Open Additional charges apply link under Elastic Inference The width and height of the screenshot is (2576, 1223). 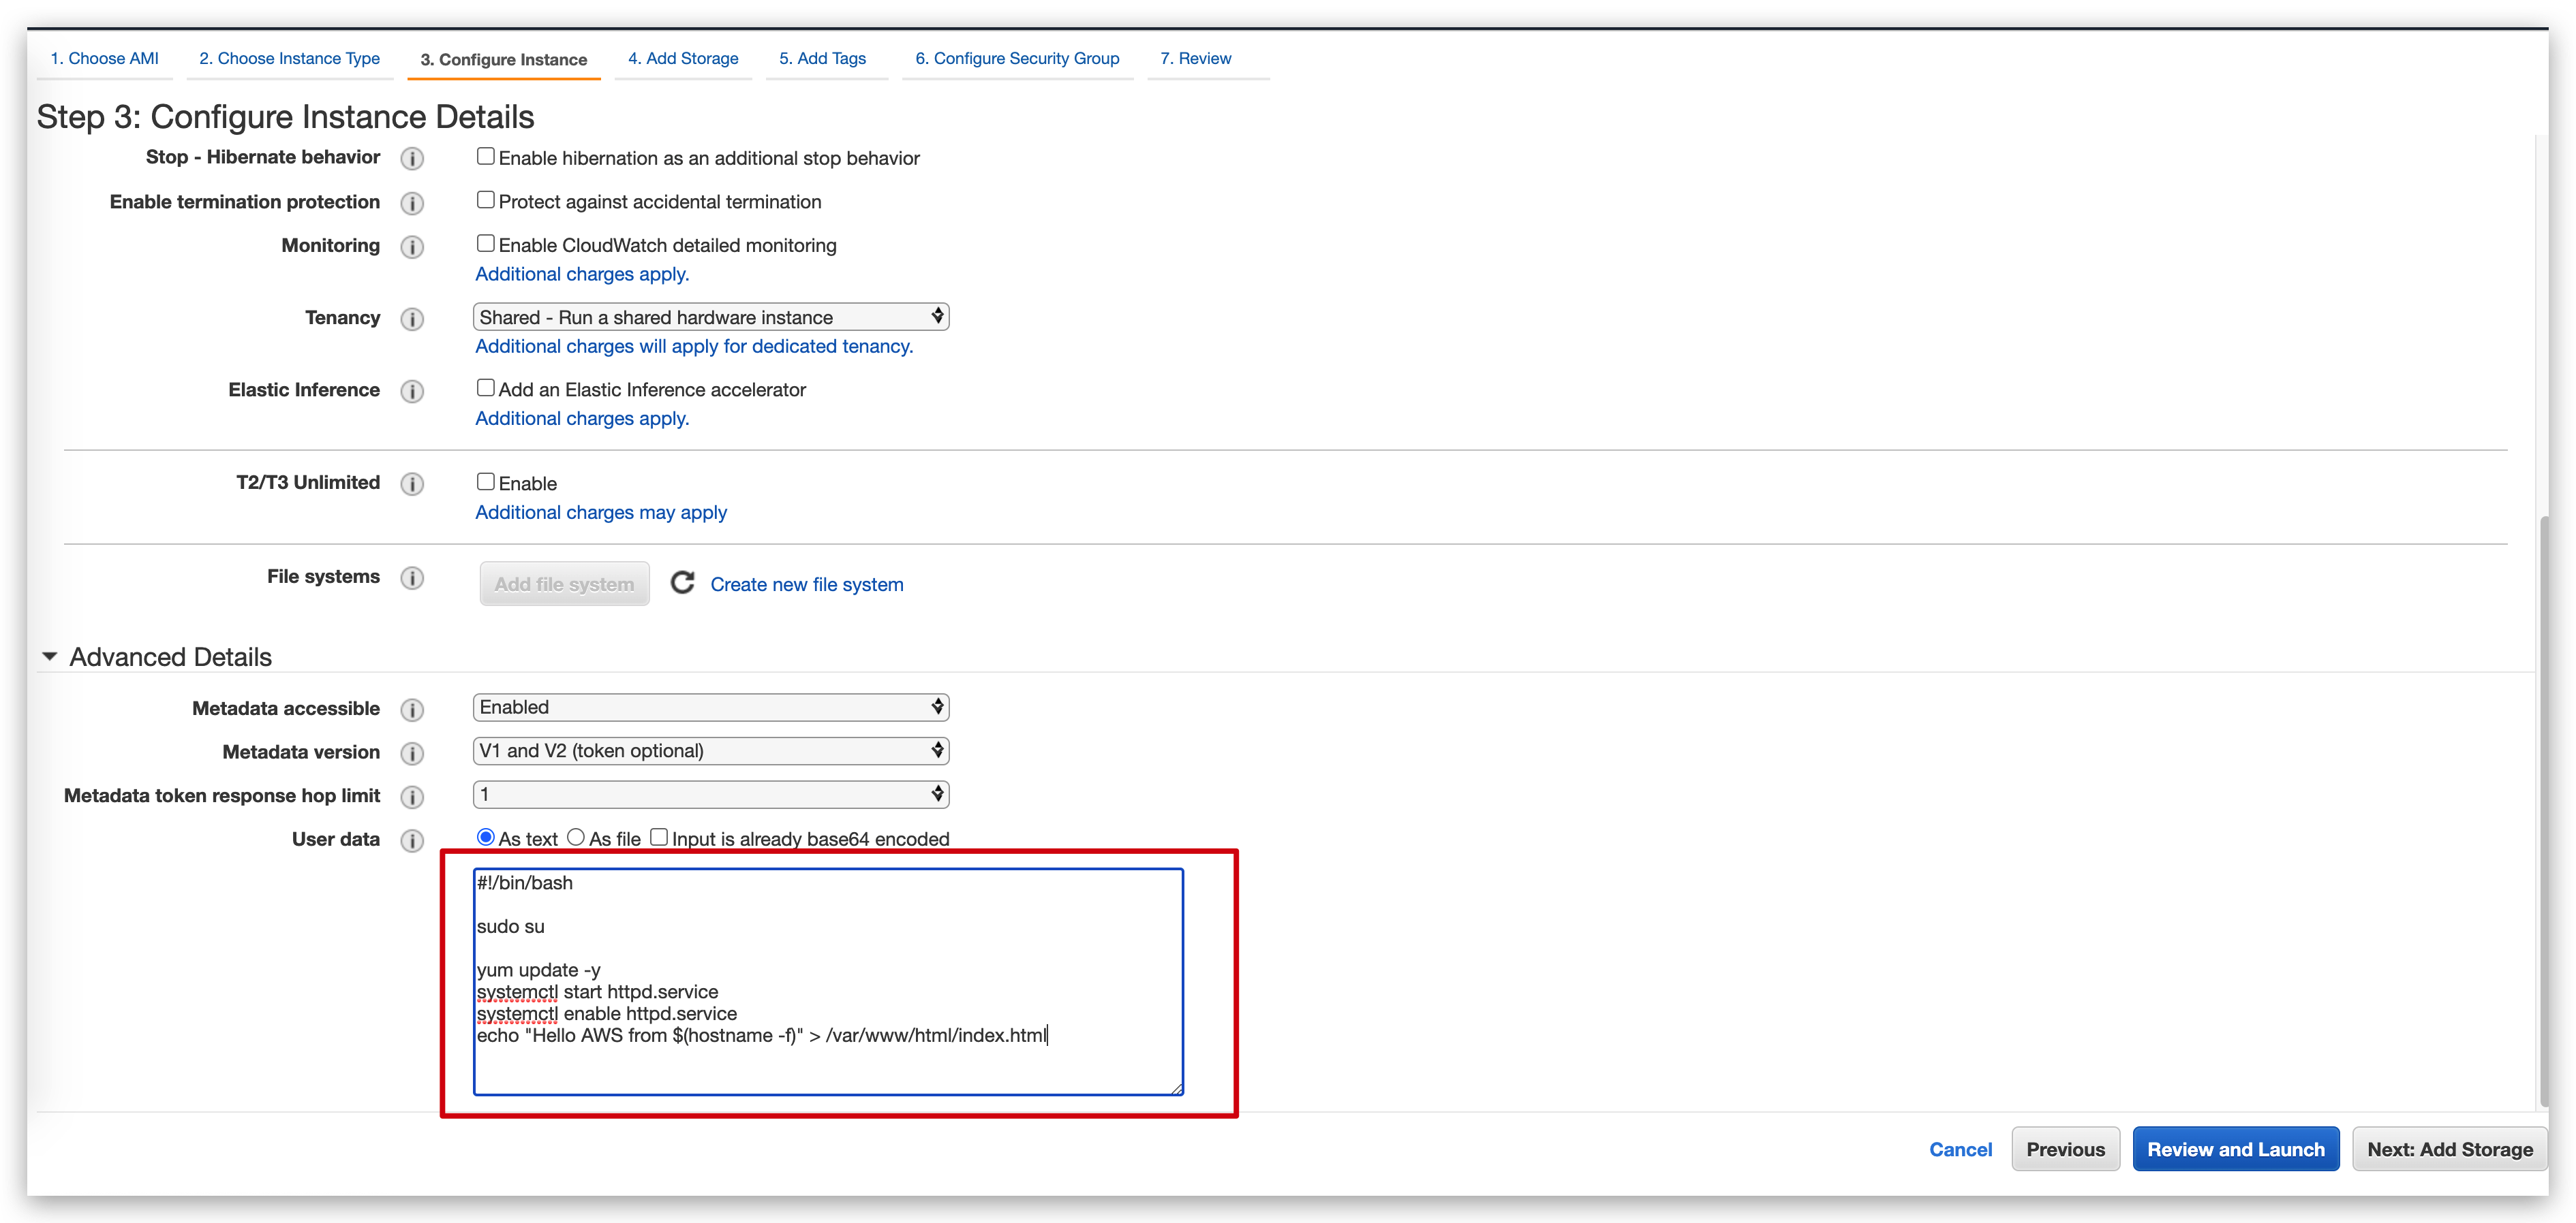(582, 419)
